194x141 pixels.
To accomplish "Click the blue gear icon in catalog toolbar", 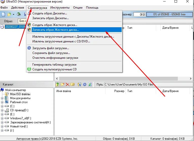I will [85, 84].
